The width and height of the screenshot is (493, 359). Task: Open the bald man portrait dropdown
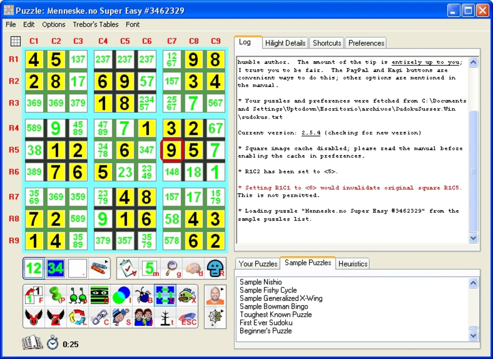(216, 295)
